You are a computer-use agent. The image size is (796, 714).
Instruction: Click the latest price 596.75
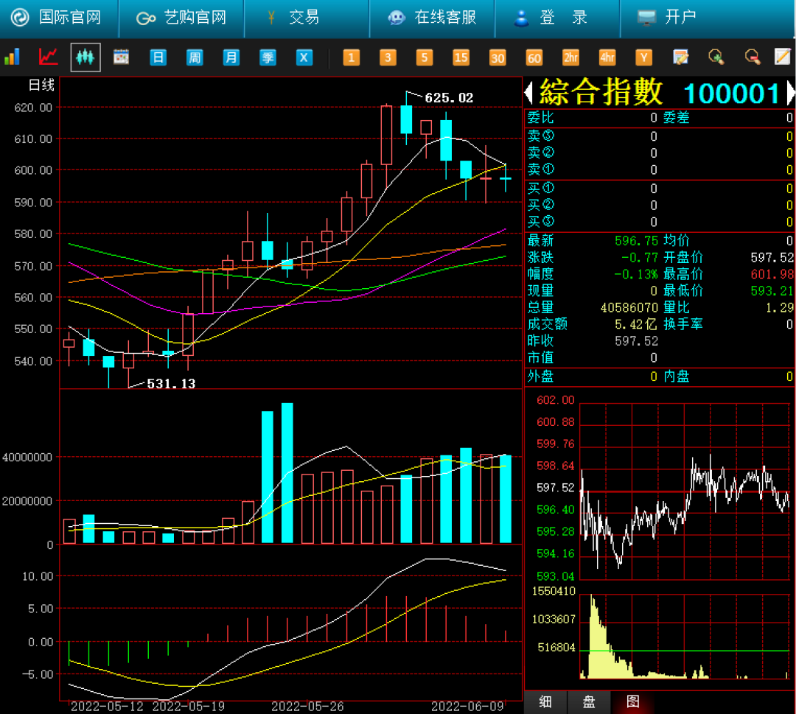636,240
